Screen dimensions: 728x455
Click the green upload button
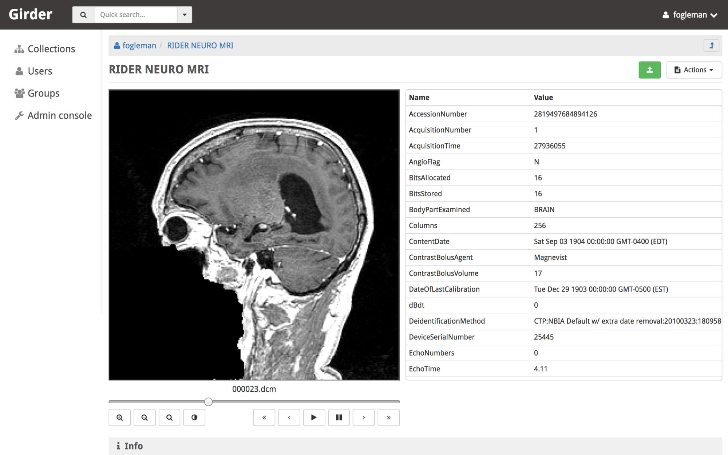coord(649,70)
